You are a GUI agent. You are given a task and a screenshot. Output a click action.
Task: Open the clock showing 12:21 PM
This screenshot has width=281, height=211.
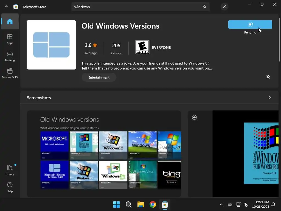pyautogui.click(x=261, y=204)
